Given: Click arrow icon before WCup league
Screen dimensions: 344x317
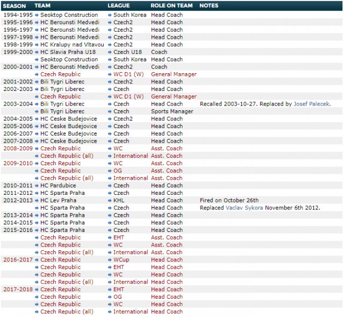Looking at the screenshot, I should click(110, 260).
